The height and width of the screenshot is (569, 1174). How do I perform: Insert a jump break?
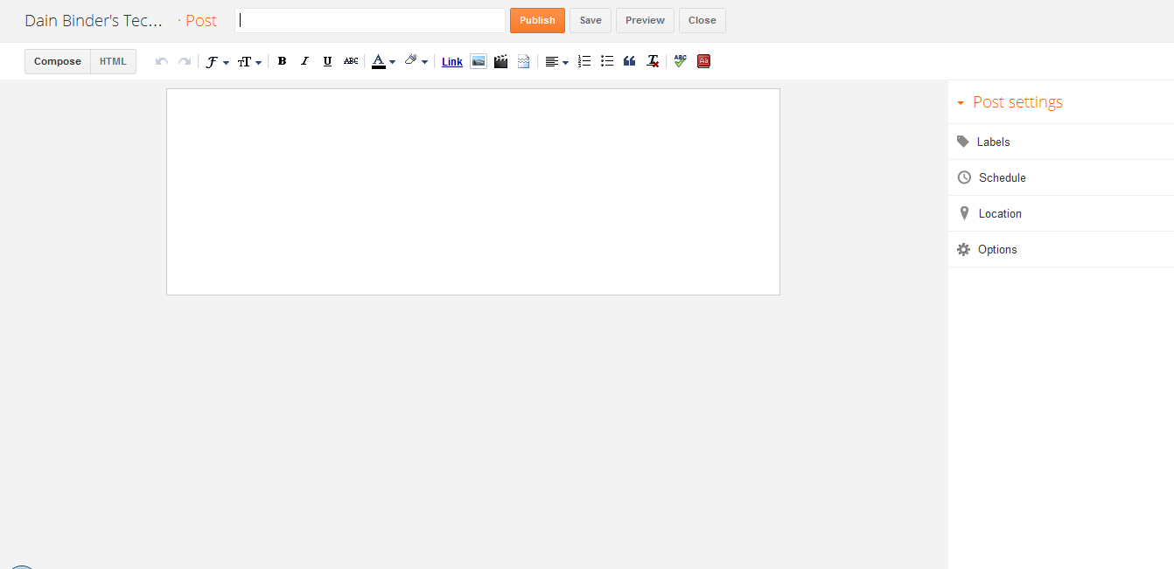click(x=523, y=61)
